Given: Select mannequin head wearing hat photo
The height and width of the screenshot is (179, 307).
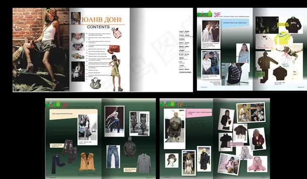Looking at the screenshot, I should coord(172,161).
